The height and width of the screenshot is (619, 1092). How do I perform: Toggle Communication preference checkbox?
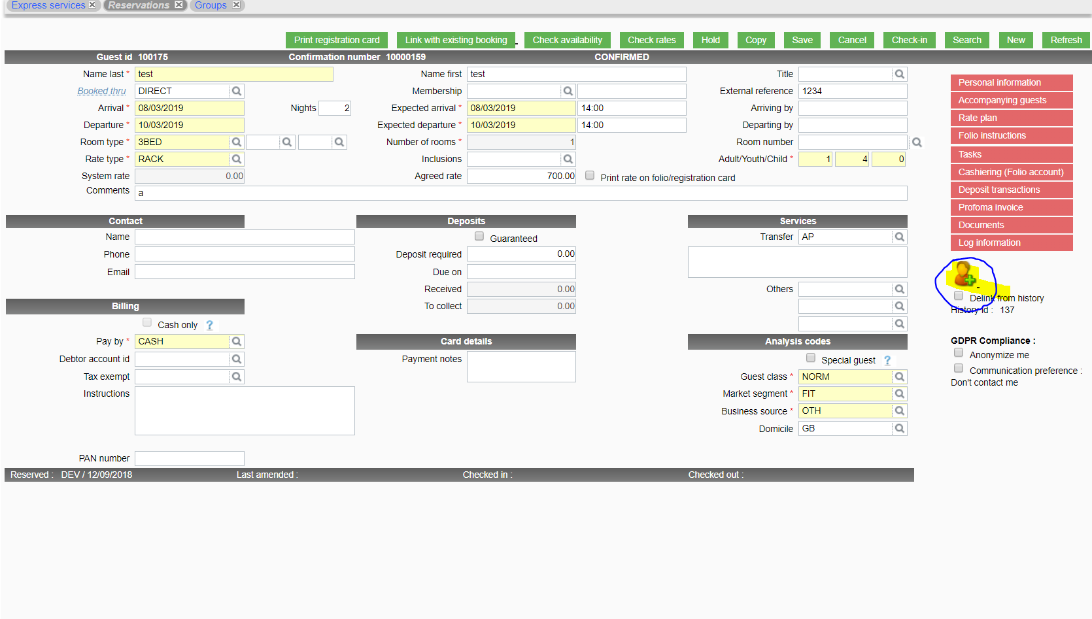tap(959, 369)
